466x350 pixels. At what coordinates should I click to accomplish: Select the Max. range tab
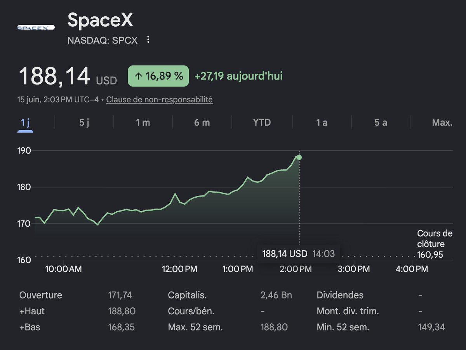442,122
